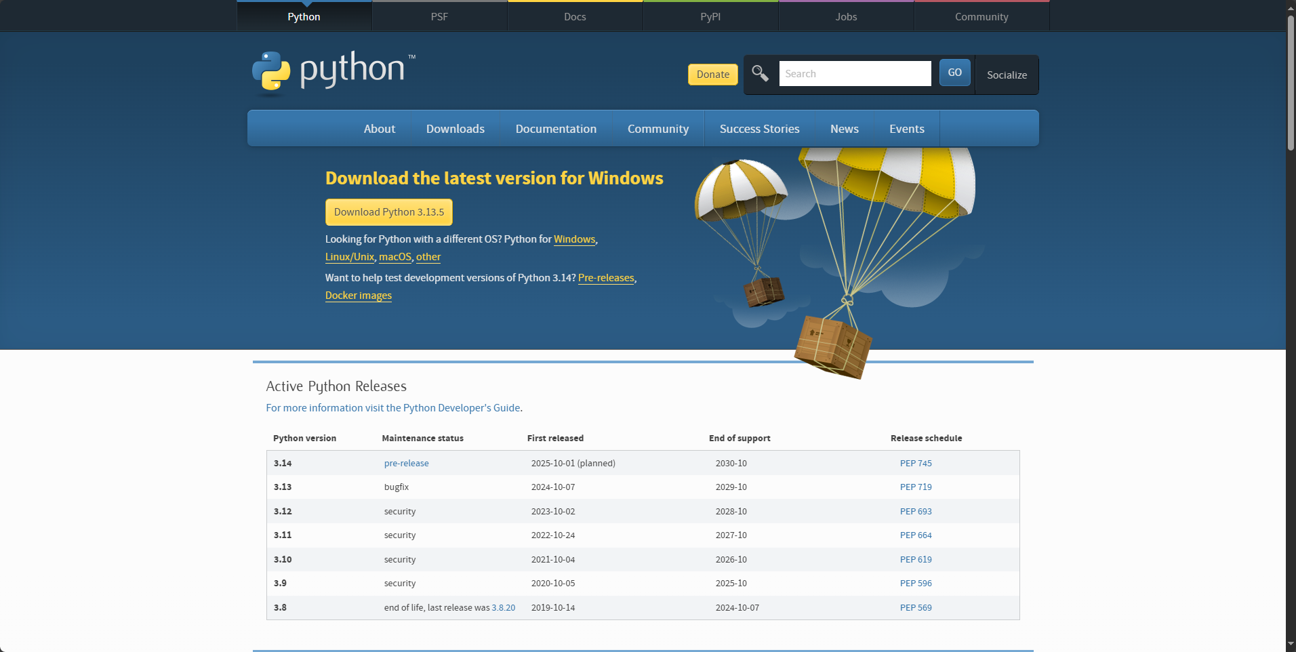Open PEP 719 release schedule
The width and height of the screenshot is (1296, 652).
915,487
